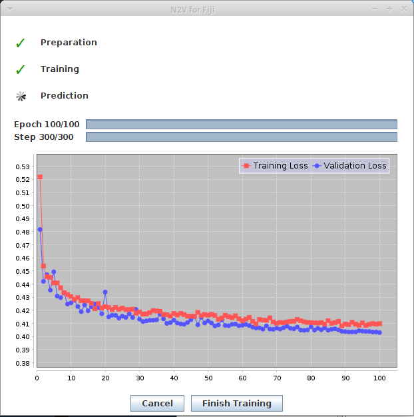
Task: Click the N2V for Fiji window title
Action: point(192,10)
